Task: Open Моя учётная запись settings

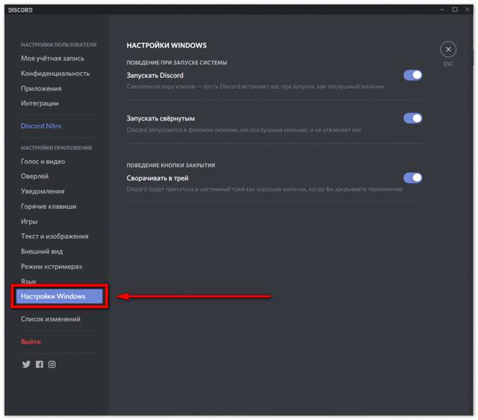Action: 52,58
